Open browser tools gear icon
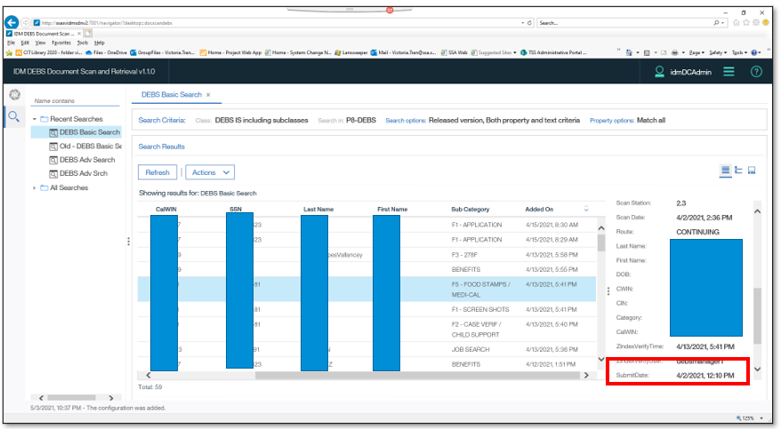Viewport: 781px width, 429px height. click(x=755, y=23)
